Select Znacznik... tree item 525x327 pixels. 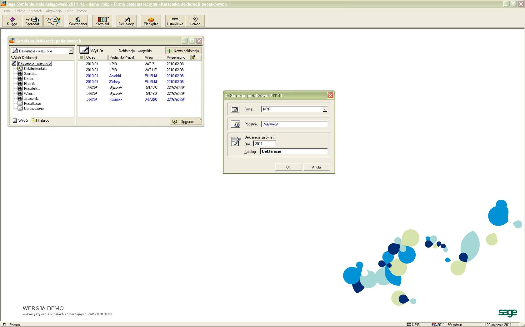32,99
